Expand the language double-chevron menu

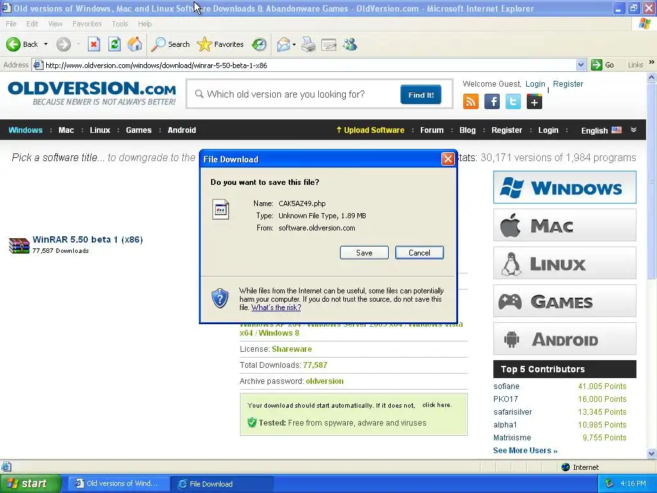pos(633,130)
